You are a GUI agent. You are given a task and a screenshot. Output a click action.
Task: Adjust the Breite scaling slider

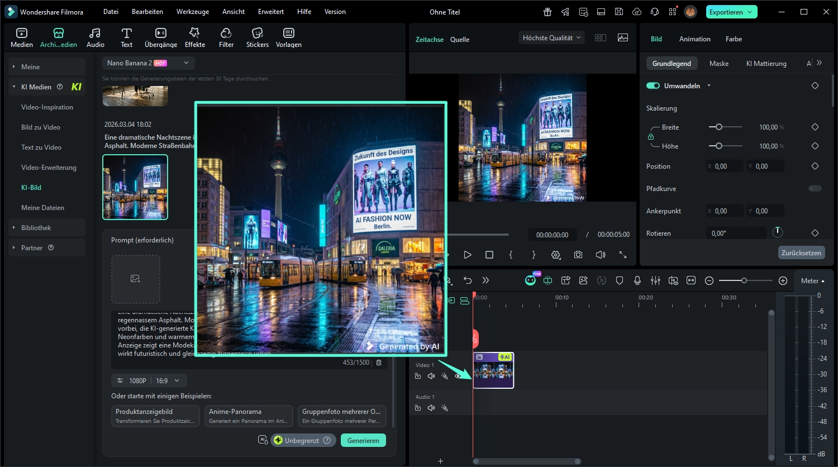point(719,127)
